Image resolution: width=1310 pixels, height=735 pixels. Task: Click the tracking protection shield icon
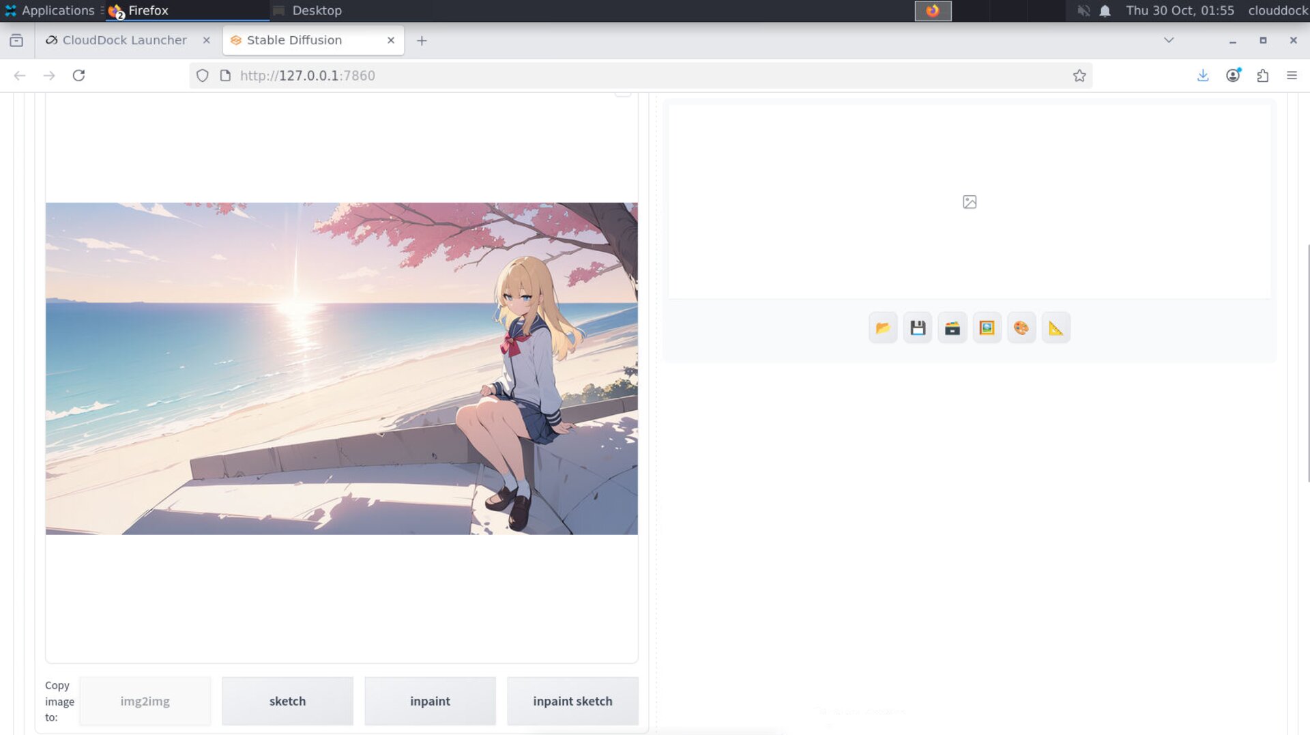click(x=202, y=75)
